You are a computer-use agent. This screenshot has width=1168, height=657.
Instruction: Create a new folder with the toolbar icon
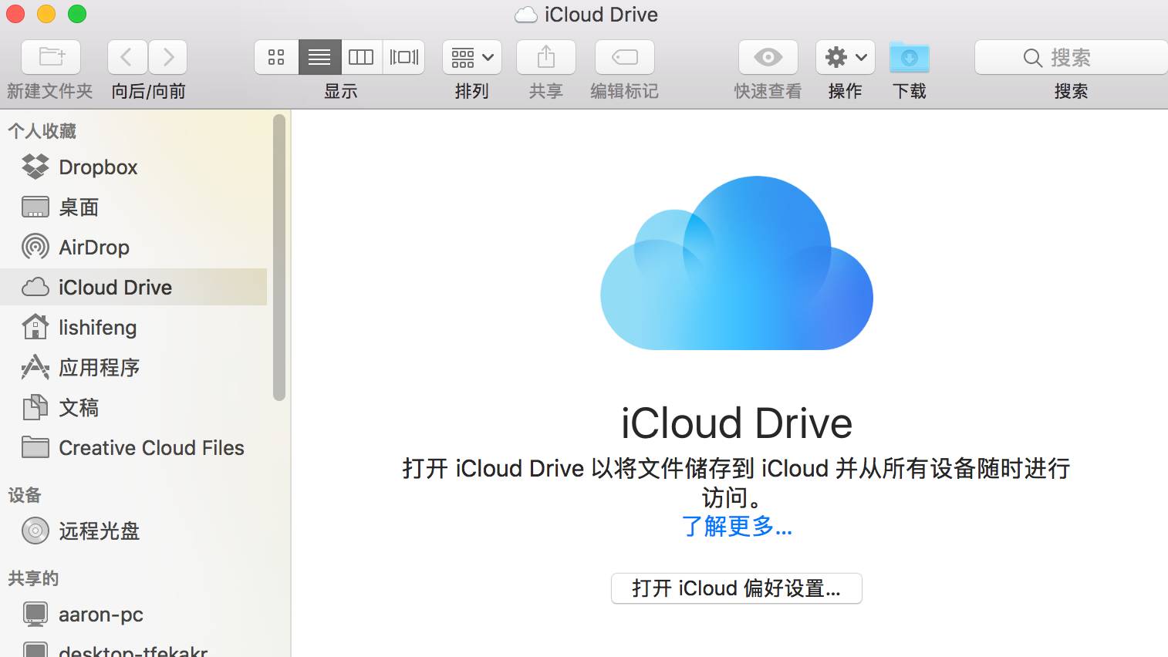(51, 57)
